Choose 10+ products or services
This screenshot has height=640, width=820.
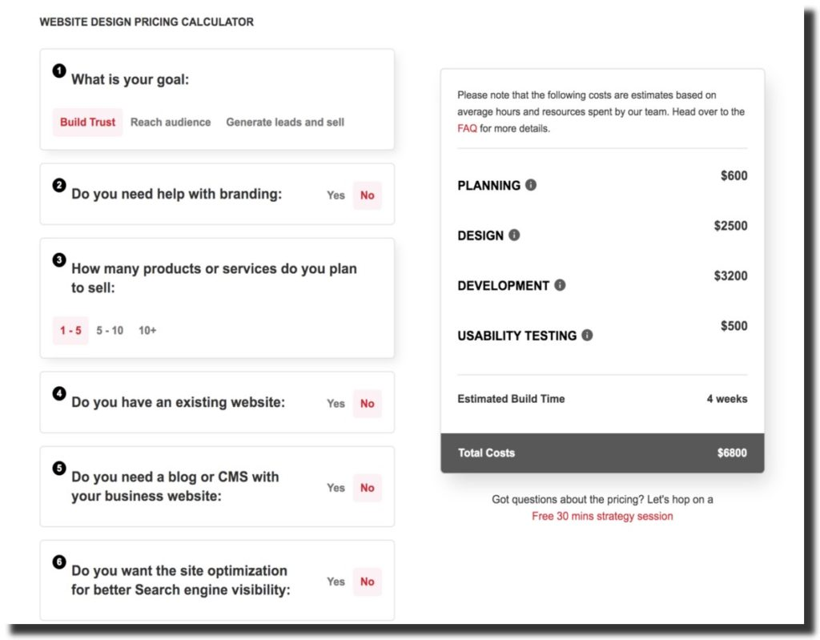[x=147, y=330]
